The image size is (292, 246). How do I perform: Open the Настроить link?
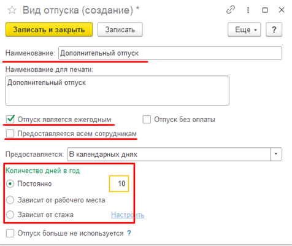tap(128, 215)
